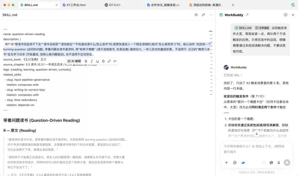Click the plus attachment button in chat

pyautogui.click(x=226, y=163)
